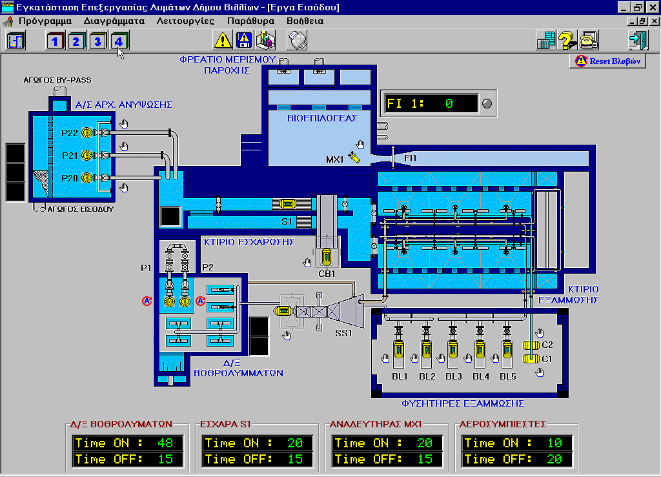Switch to screen 3 toolbar button

click(98, 41)
